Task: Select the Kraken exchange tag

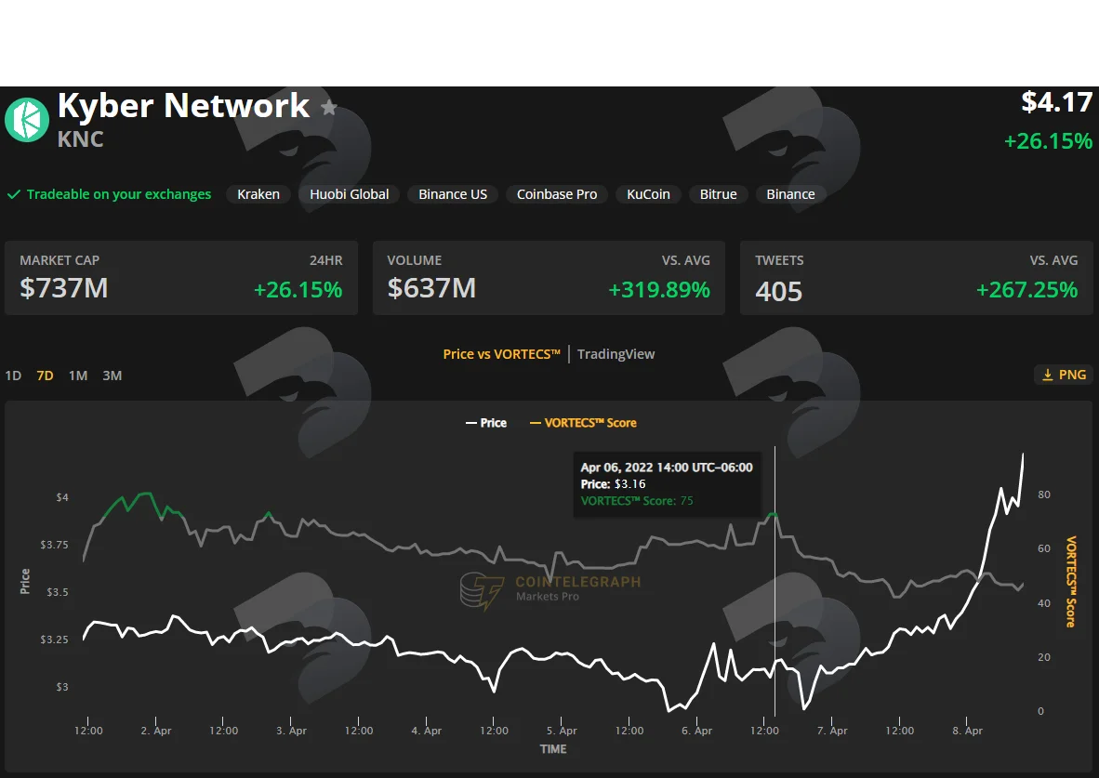Action: pyautogui.click(x=258, y=194)
